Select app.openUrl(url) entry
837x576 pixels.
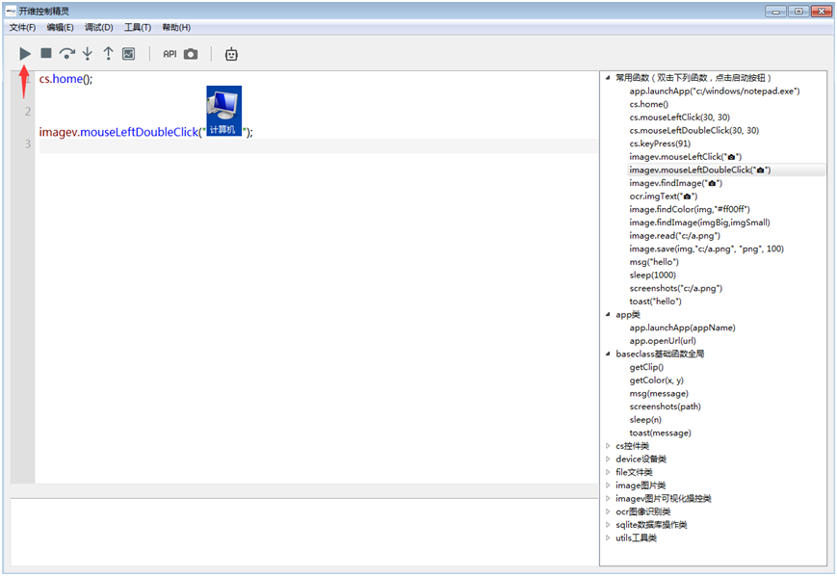[x=663, y=341]
